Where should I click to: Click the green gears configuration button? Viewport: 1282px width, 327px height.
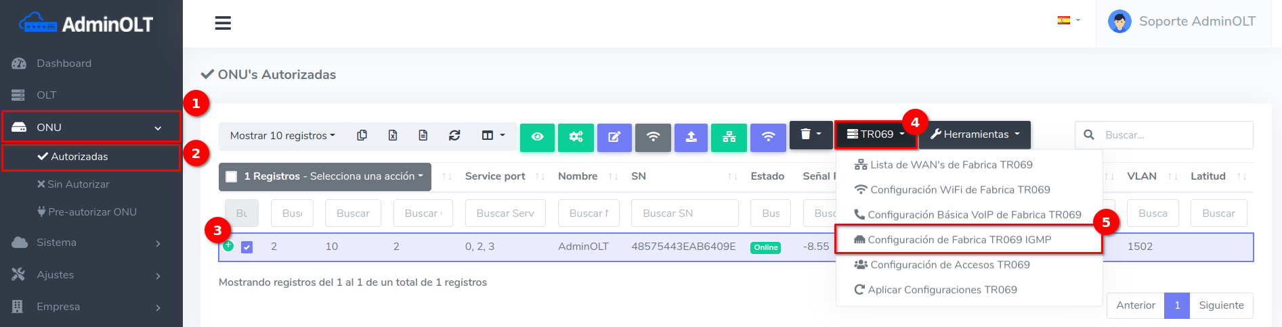pyautogui.click(x=576, y=136)
